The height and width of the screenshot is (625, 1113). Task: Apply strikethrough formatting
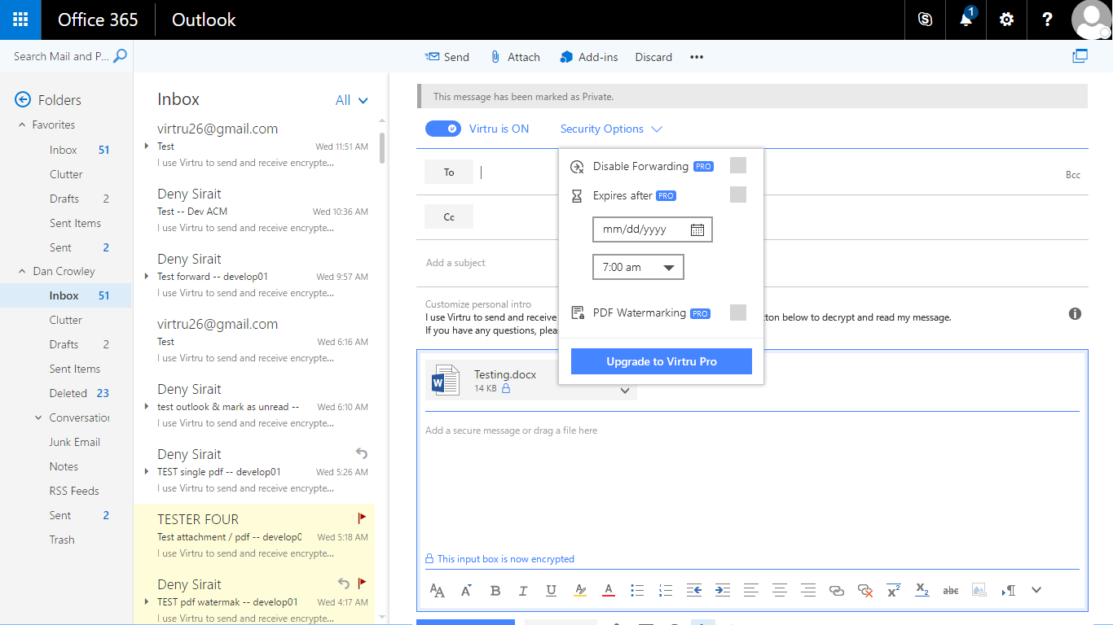click(950, 591)
